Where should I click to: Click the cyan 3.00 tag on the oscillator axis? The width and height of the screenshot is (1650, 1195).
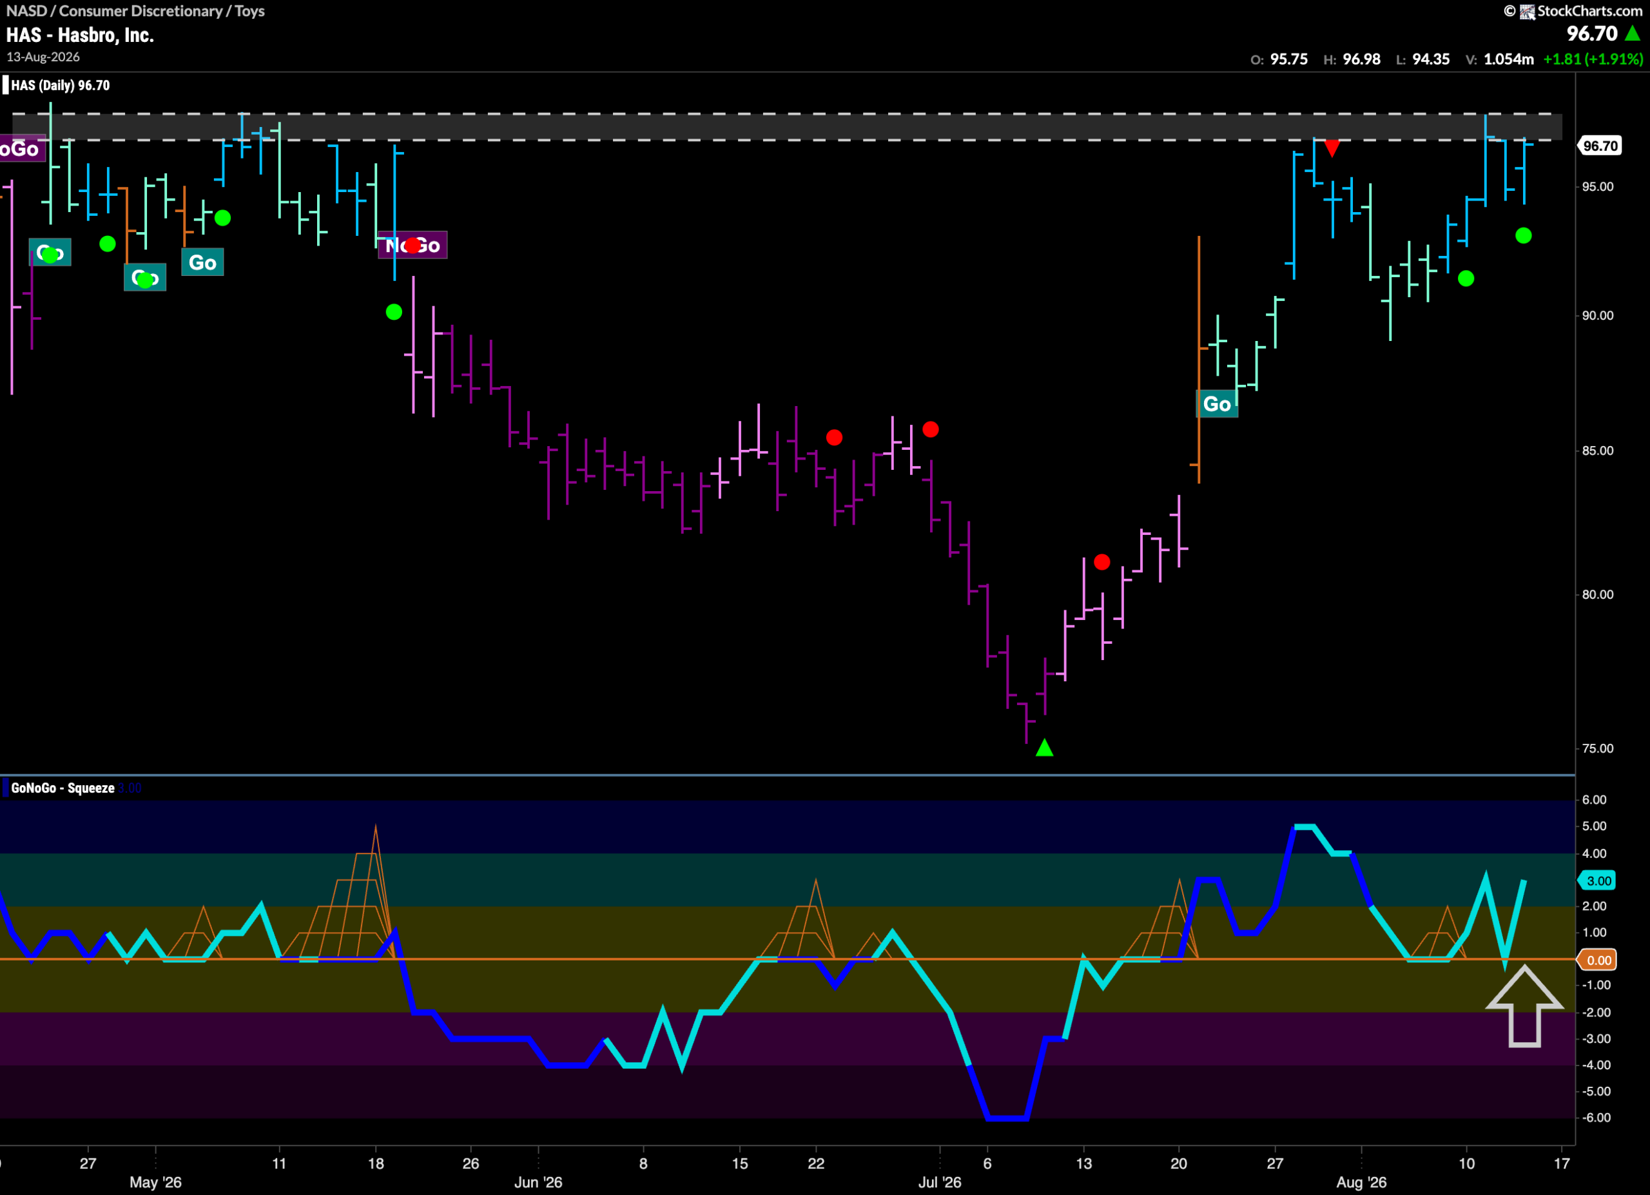click(x=1597, y=881)
